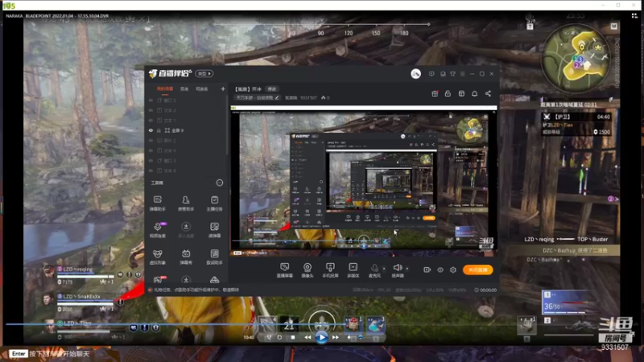Open the user avatar in title bar
644x362 pixels.
coord(415,74)
